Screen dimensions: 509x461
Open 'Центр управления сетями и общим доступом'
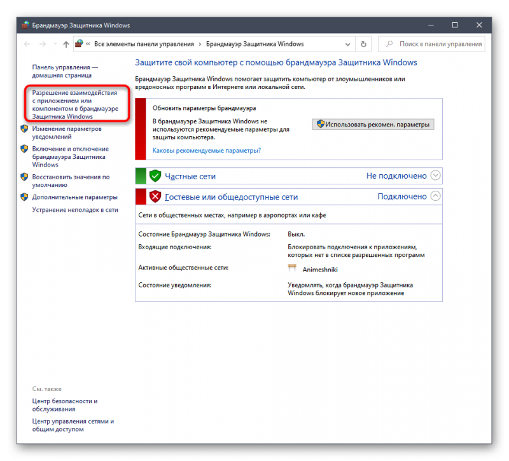[x=73, y=425]
